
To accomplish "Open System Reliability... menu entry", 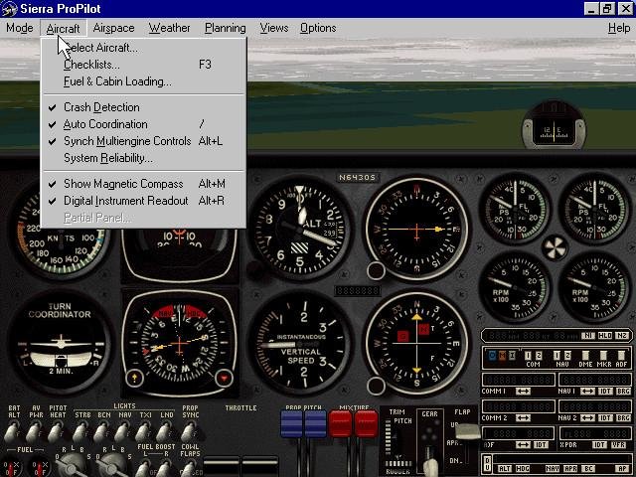I will (143, 158).
